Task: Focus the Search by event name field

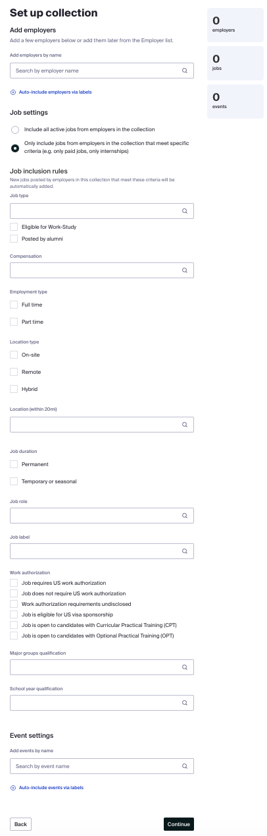Action: pyautogui.click(x=102, y=766)
